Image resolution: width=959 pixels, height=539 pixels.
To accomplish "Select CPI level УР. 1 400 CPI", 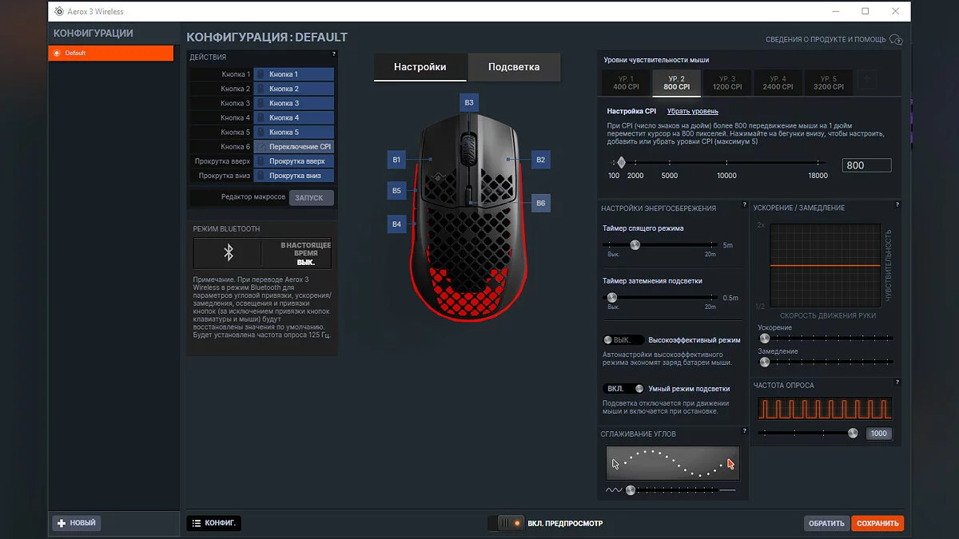I will point(626,82).
